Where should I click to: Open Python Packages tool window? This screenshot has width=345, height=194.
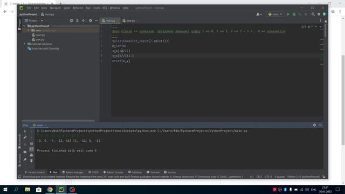pyautogui.click(x=73, y=172)
